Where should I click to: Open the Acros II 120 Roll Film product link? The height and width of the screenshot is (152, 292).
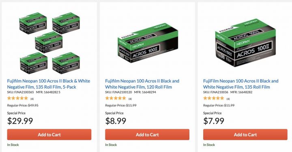(x=142, y=84)
